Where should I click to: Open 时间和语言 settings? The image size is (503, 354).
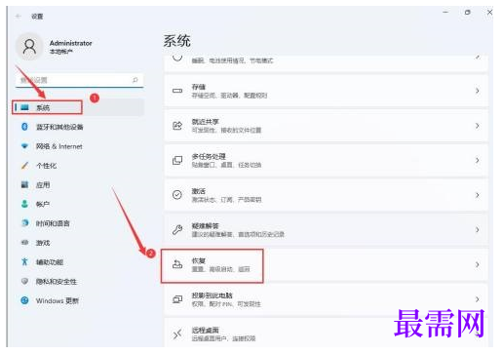(x=53, y=223)
